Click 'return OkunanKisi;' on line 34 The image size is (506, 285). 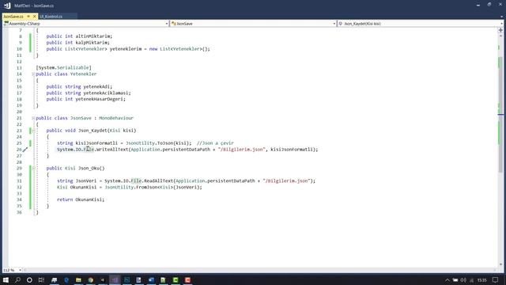81,199
